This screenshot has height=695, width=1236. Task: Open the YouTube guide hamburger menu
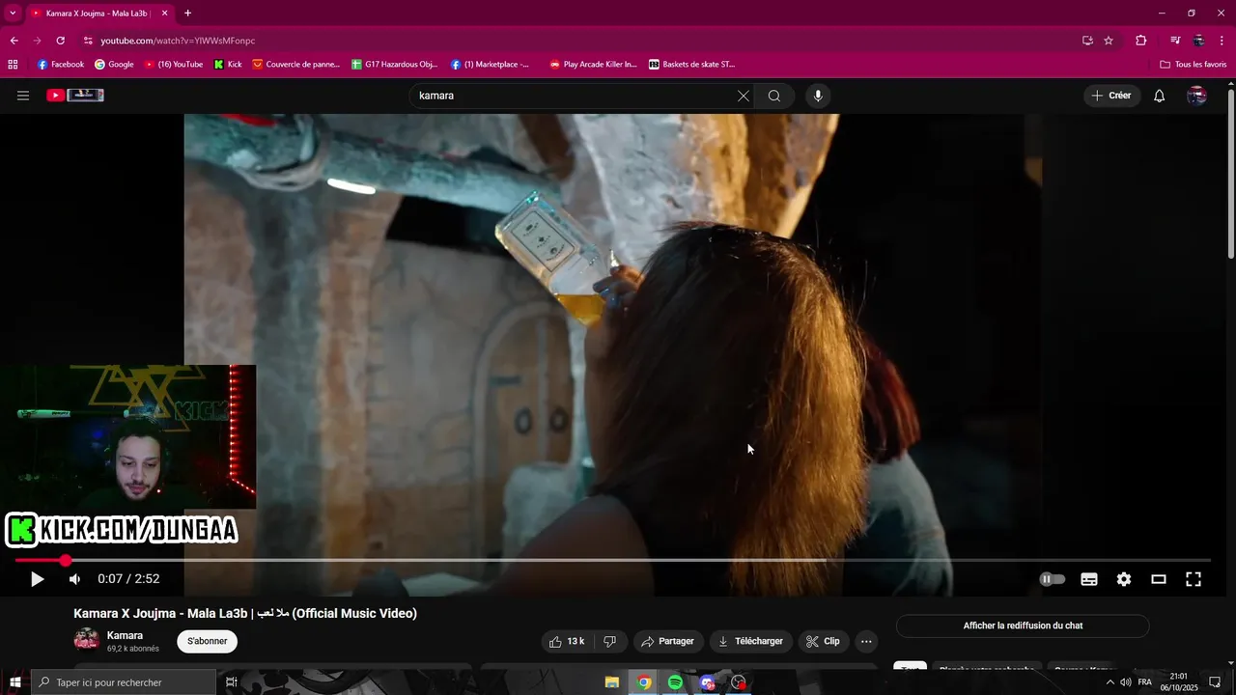[23, 96]
